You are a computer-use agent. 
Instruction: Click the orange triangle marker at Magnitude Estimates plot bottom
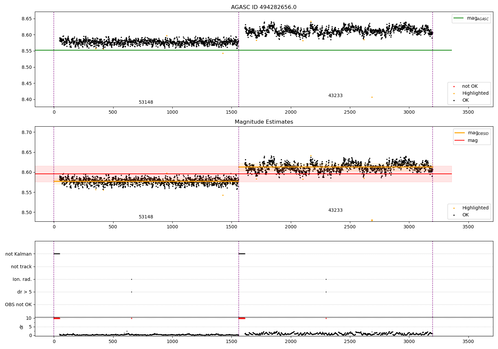(372, 220)
